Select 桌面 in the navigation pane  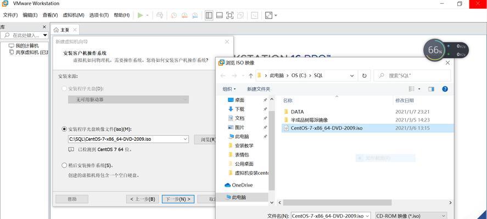[x=240, y=100]
